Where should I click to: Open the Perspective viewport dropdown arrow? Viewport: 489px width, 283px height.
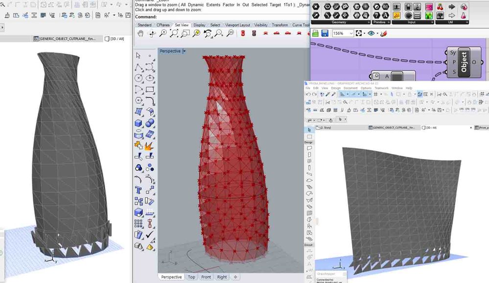(185, 51)
